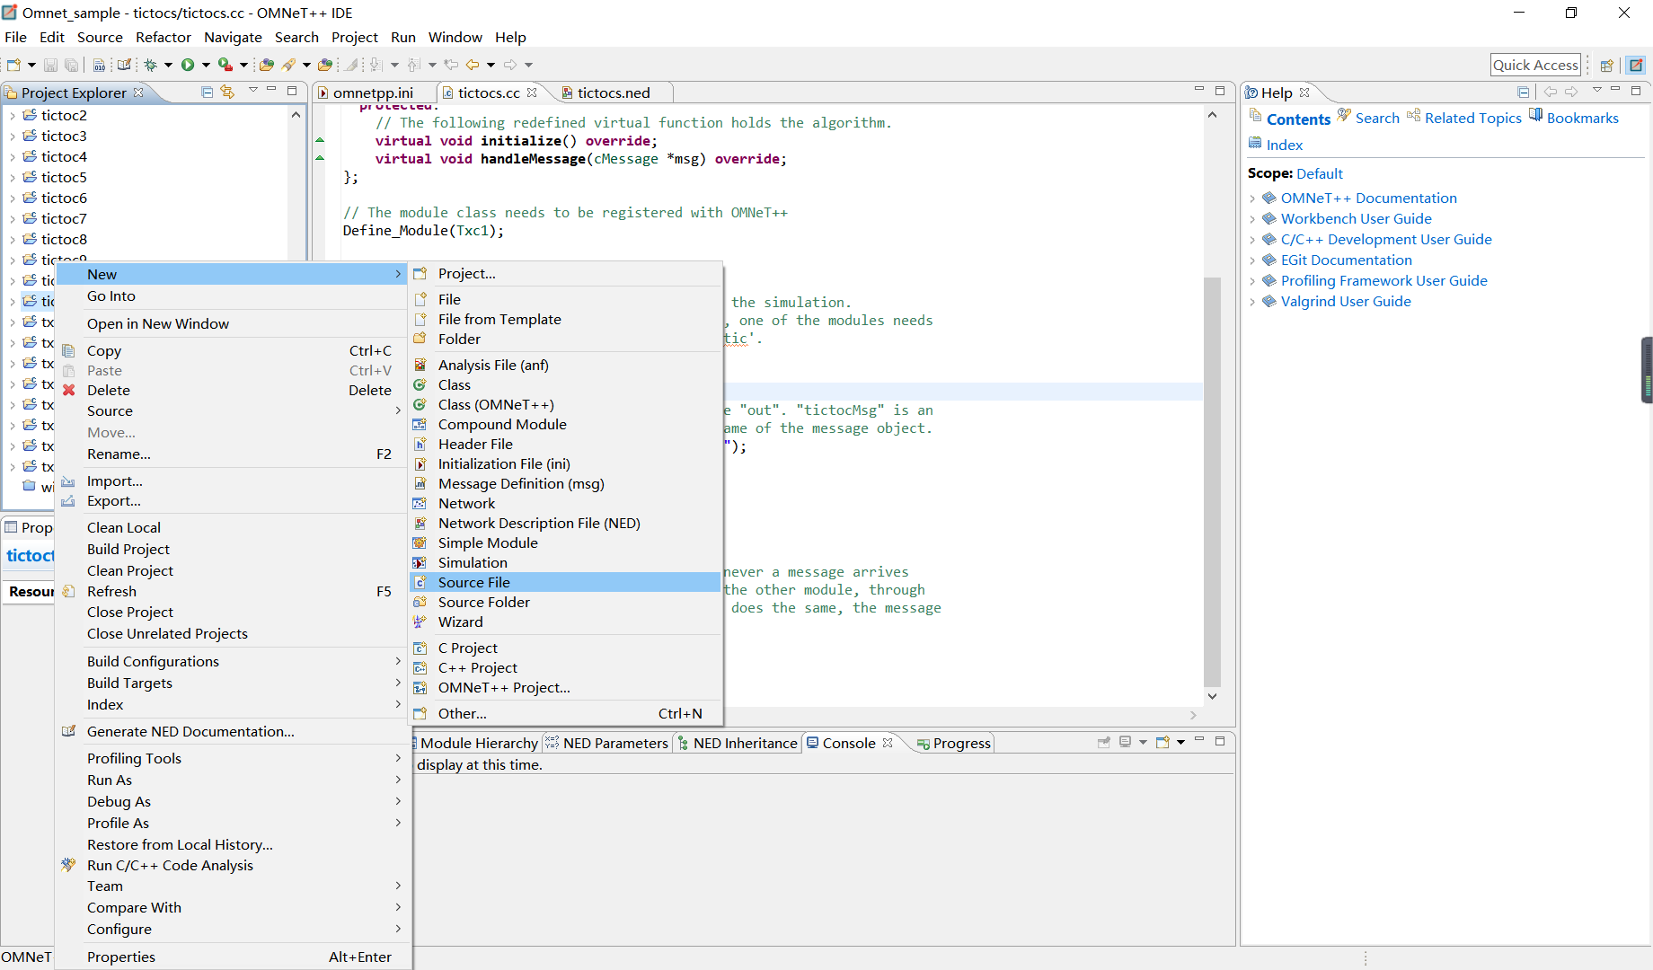
Task: Click Build Project in context menu
Action: 232,549
